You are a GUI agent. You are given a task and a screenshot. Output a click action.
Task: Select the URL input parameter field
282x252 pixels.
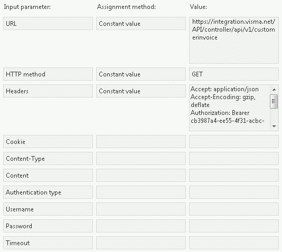48,24
